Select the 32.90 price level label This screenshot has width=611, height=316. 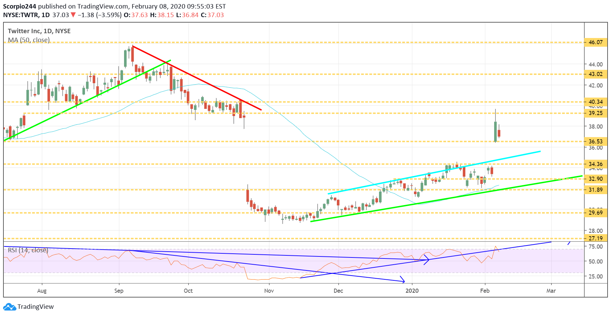tap(596, 179)
